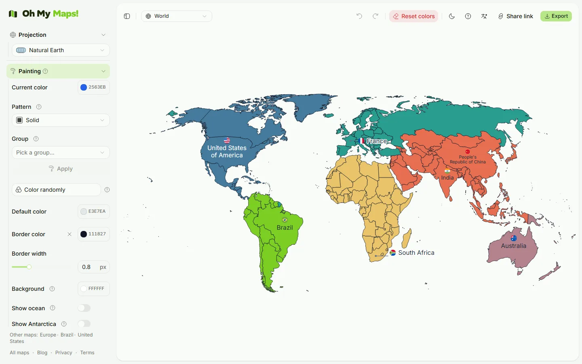Click the Background help icon

(x=52, y=289)
